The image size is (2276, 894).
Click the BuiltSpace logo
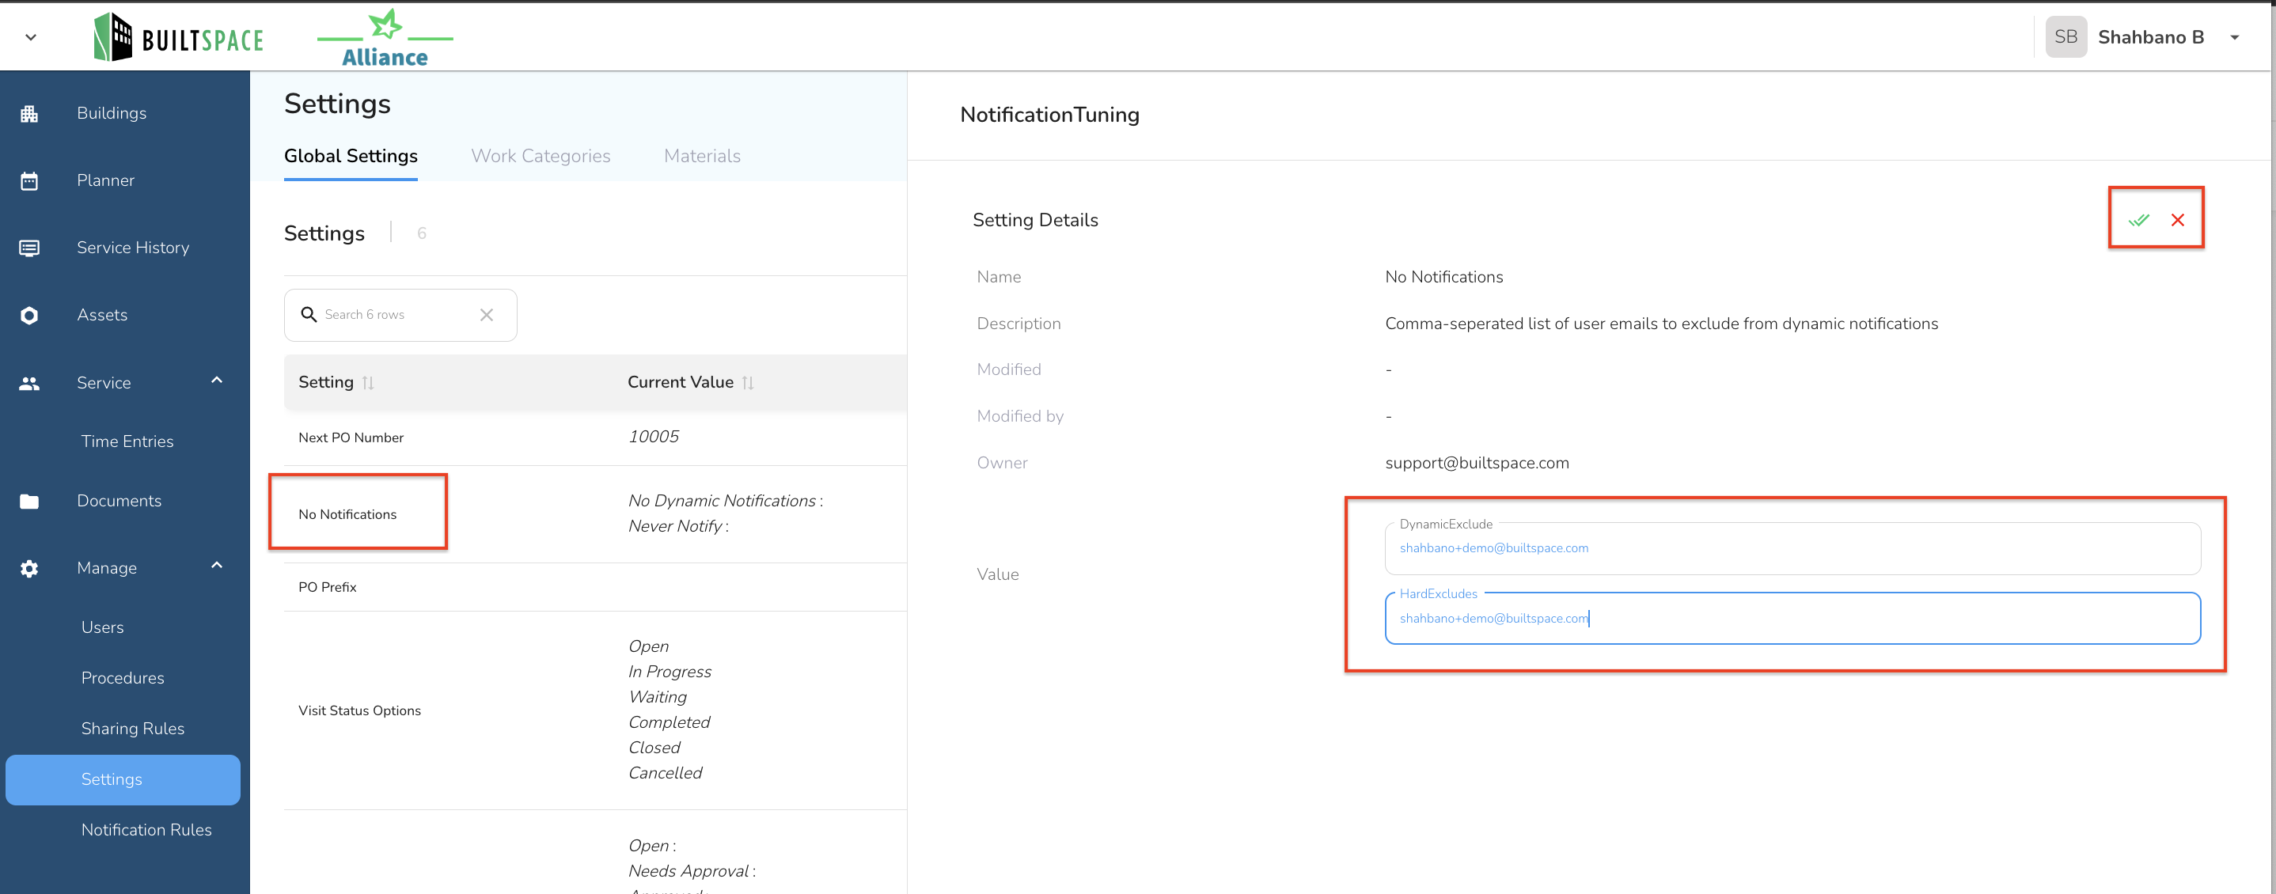pos(179,37)
